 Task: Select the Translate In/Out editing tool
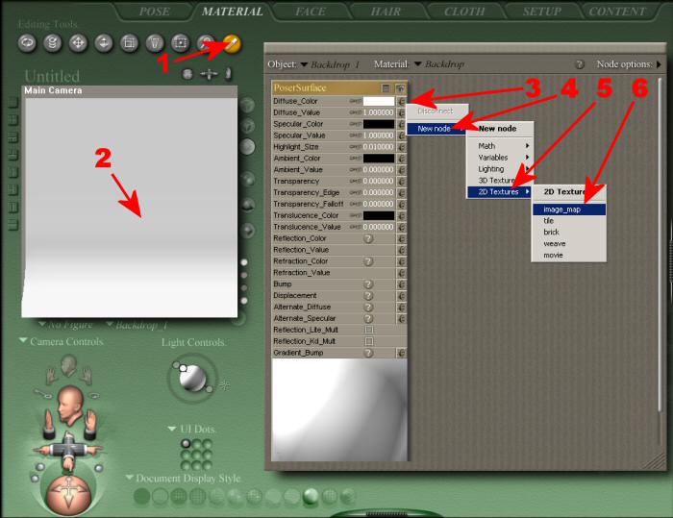104,43
